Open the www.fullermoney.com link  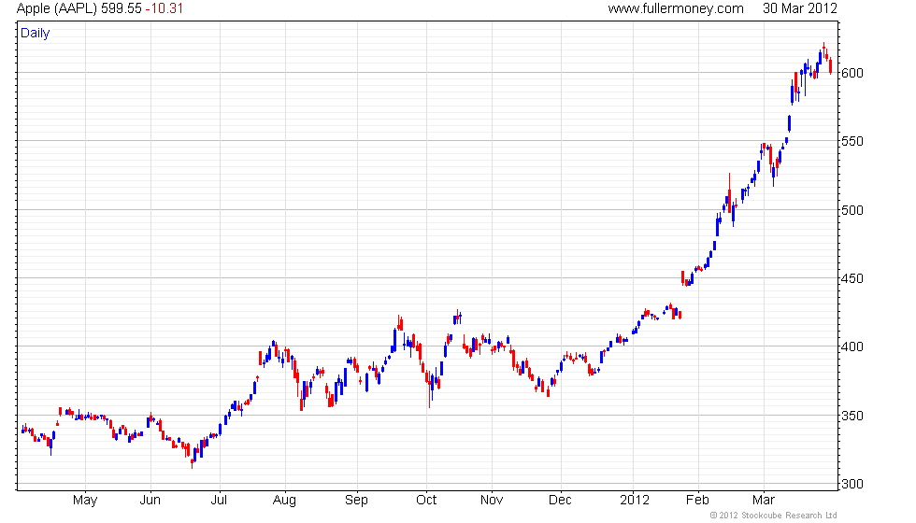tap(676, 8)
